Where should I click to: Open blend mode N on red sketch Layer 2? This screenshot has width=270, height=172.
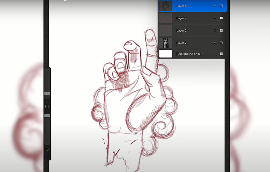215,30
